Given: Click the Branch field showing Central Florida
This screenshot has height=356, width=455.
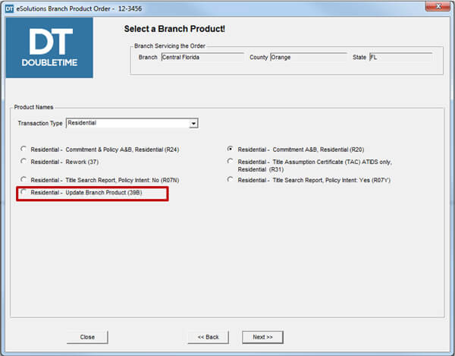Looking at the screenshot, I should click(202, 57).
